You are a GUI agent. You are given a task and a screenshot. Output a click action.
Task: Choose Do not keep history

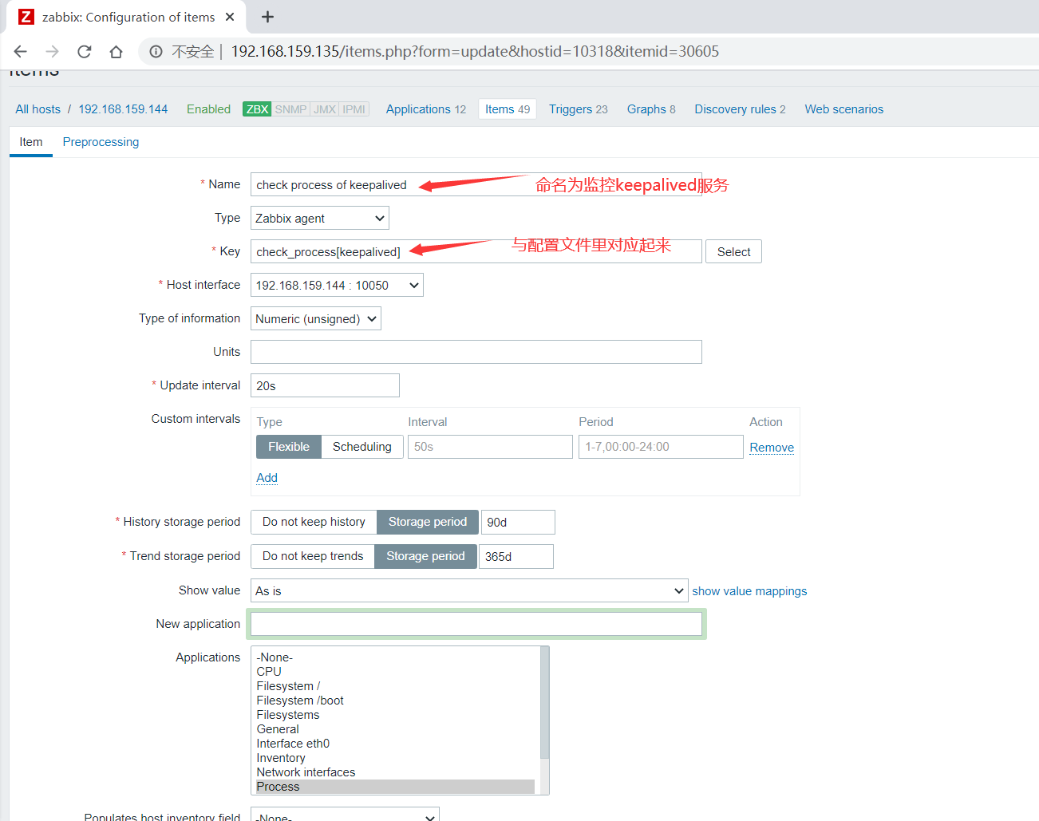click(x=314, y=522)
